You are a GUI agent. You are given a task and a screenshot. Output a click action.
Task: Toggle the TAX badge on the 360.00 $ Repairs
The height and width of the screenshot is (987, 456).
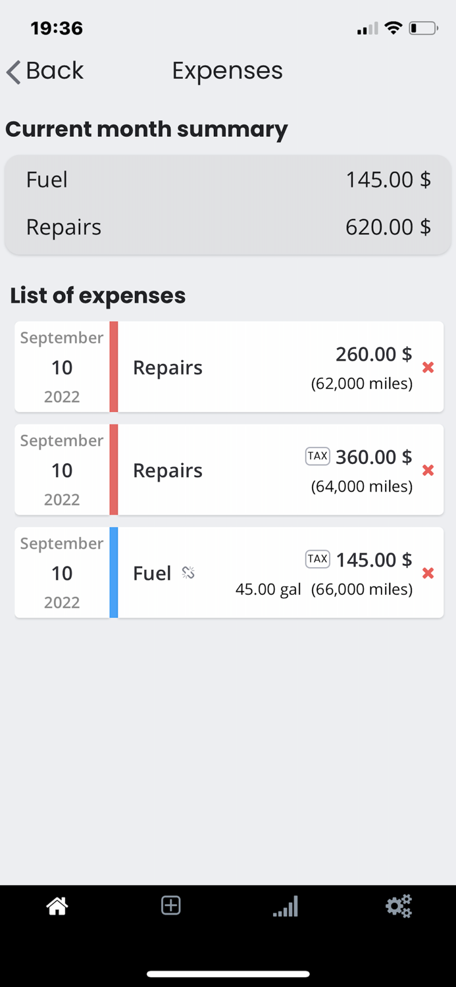pyautogui.click(x=317, y=456)
